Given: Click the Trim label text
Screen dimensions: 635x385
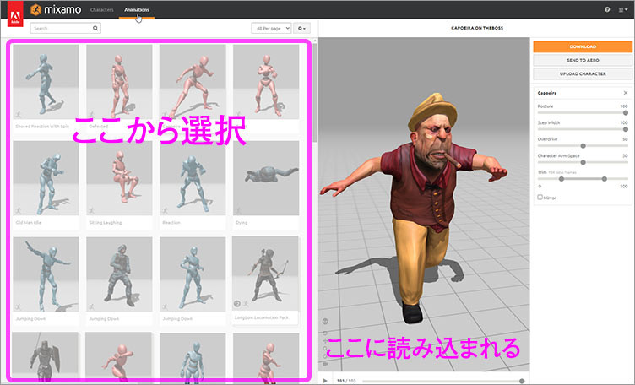Looking at the screenshot, I should coord(542,172).
